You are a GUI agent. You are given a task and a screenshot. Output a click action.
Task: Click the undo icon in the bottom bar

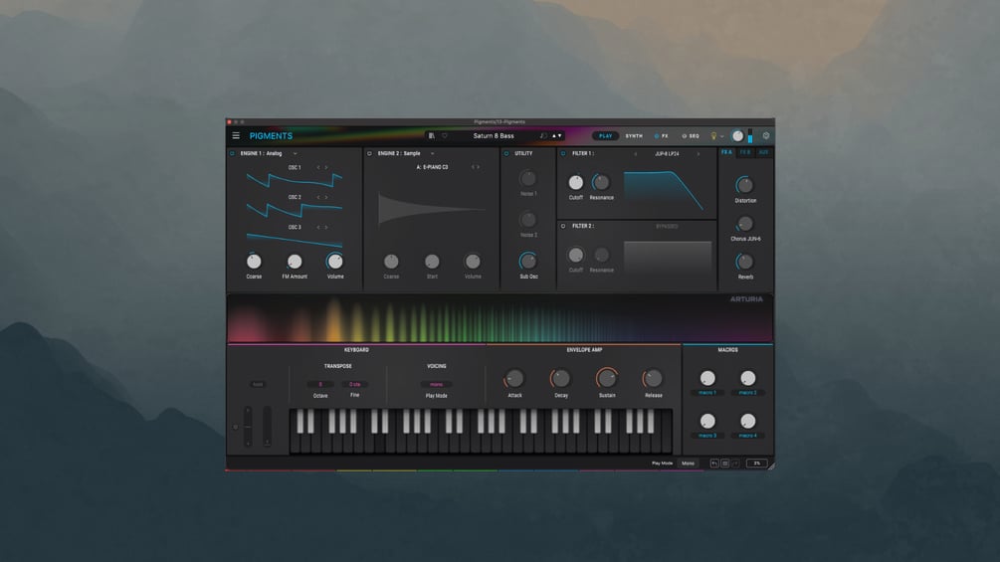pyautogui.click(x=714, y=464)
